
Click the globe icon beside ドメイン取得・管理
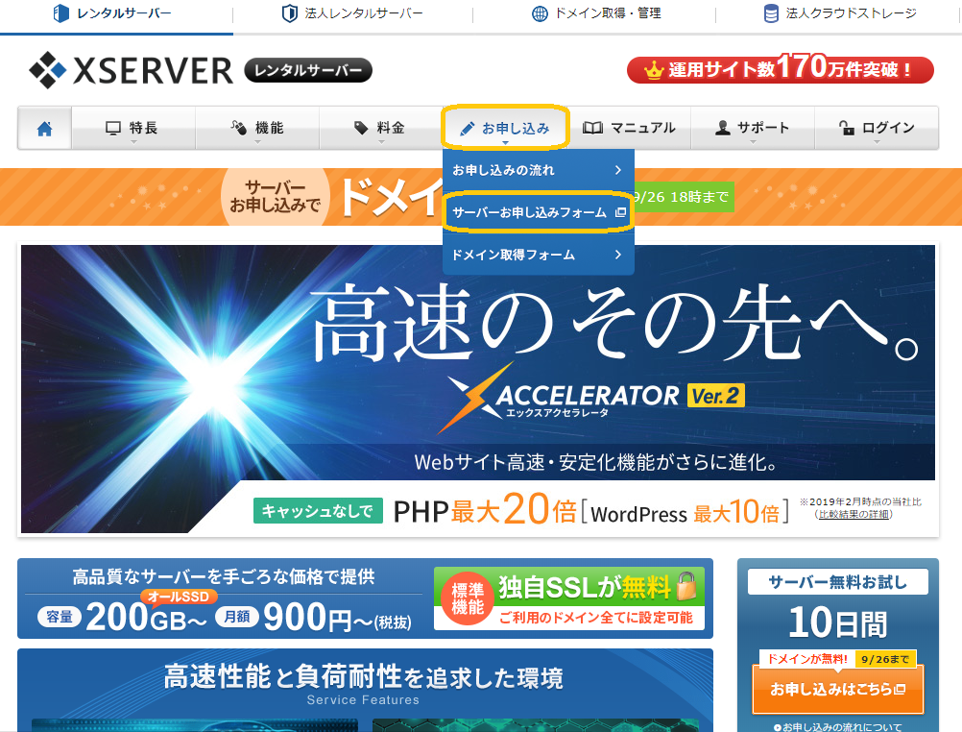(540, 13)
